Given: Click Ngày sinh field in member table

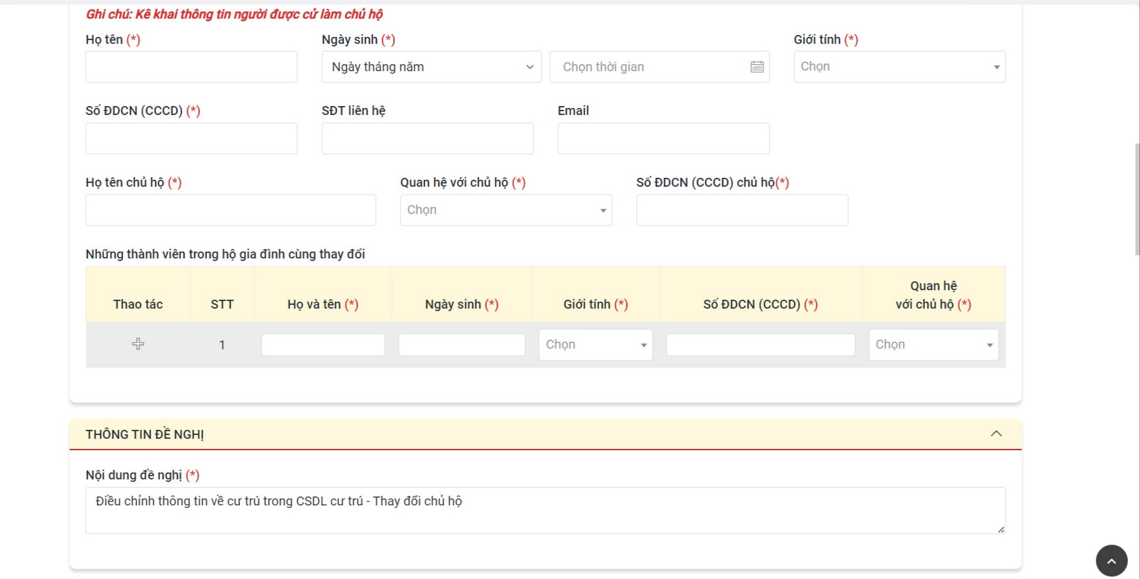Looking at the screenshot, I should pyautogui.click(x=461, y=345).
